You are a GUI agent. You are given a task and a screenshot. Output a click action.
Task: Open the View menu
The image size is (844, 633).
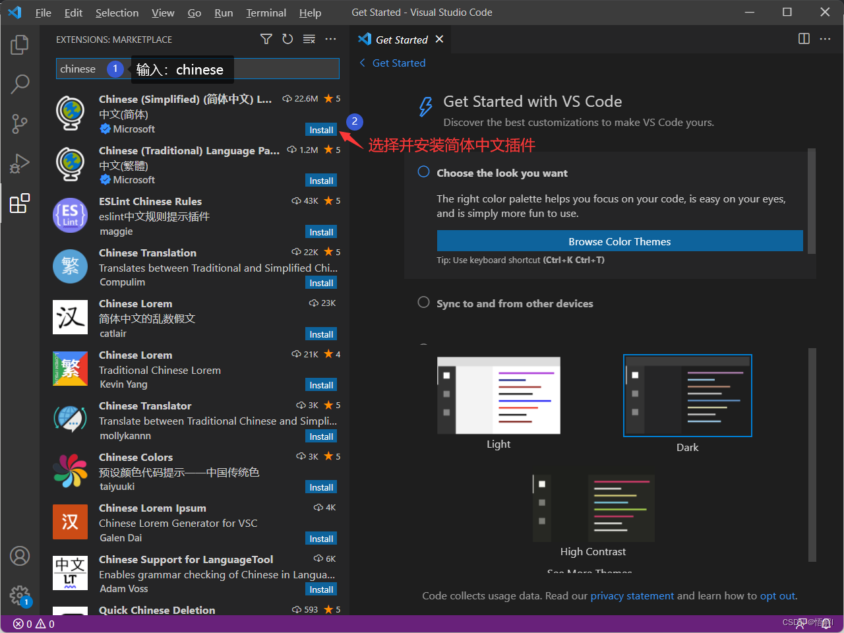[163, 13]
